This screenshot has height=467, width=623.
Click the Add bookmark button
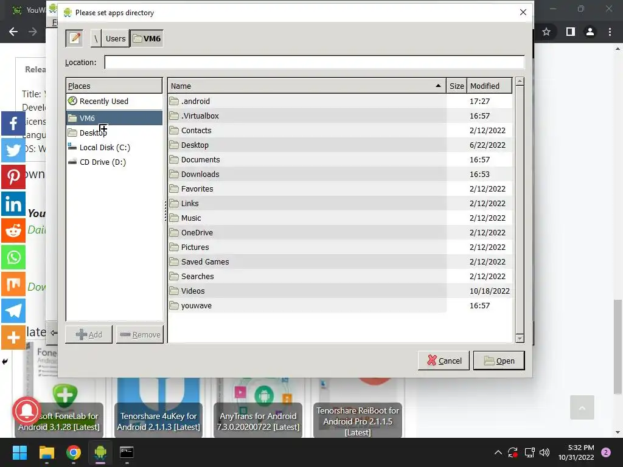89,334
